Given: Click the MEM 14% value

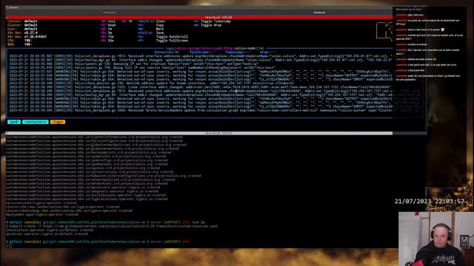Looking at the screenshot, I should point(27,44).
